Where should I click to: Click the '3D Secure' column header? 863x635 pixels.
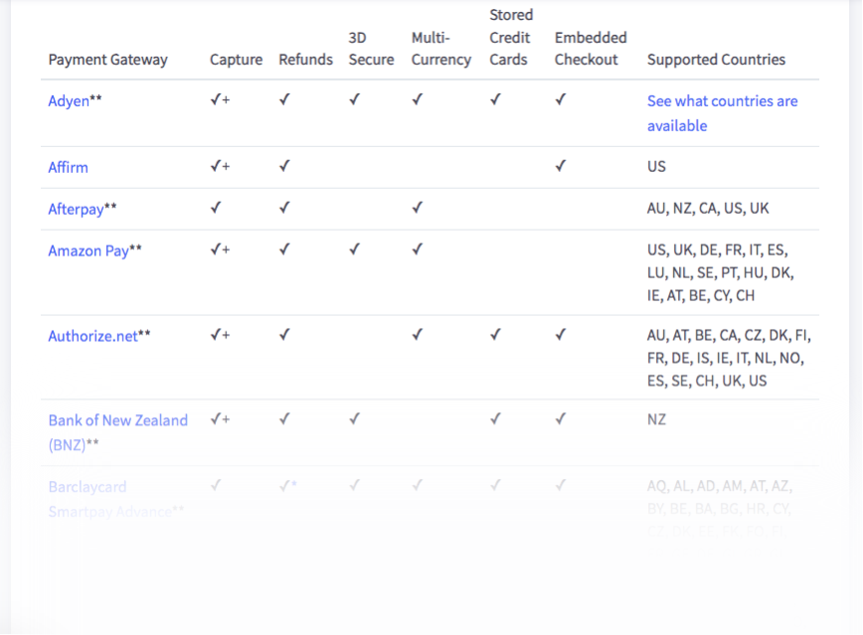pyautogui.click(x=372, y=49)
